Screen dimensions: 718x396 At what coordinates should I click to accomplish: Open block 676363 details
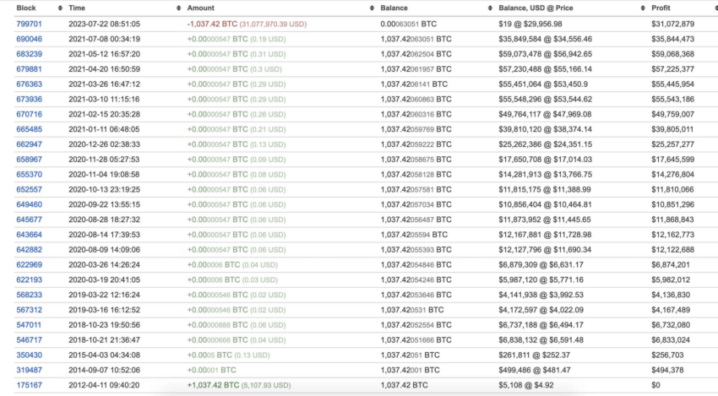(29, 84)
